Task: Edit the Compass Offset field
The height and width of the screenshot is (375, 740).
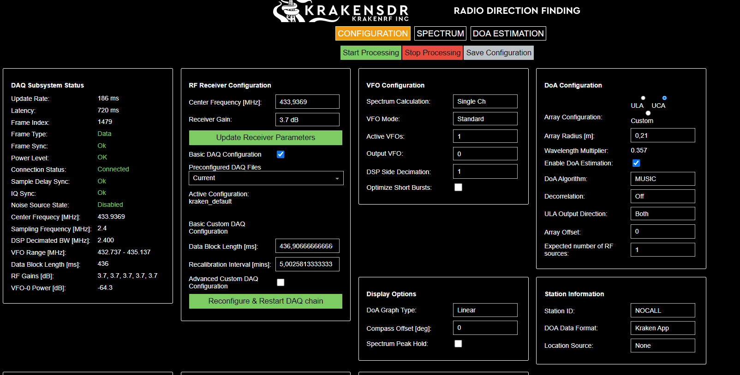Action: [x=485, y=328]
